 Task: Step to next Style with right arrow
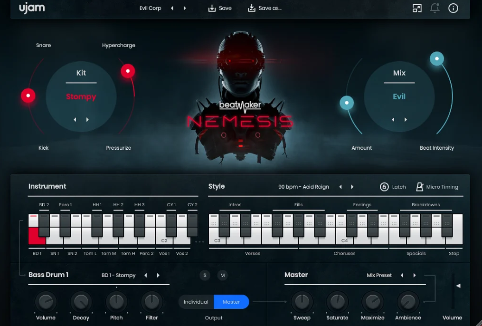tap(352, 187)
